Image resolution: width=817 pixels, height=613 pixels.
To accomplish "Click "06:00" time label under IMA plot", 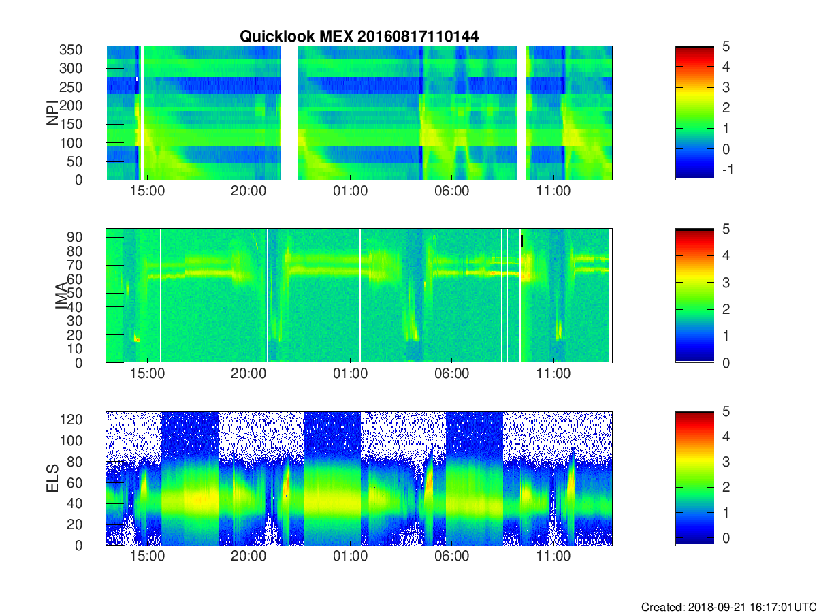I will point(452,374).
